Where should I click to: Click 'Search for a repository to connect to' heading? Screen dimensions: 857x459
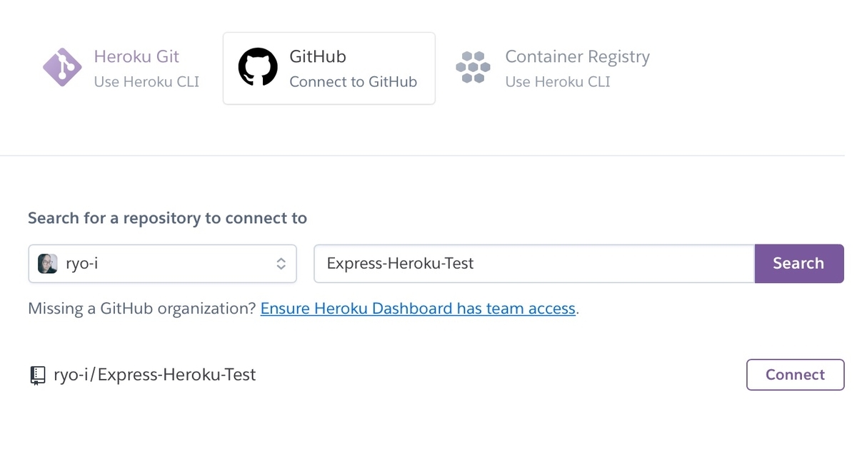pyautogui.click(x=168, y=218)
